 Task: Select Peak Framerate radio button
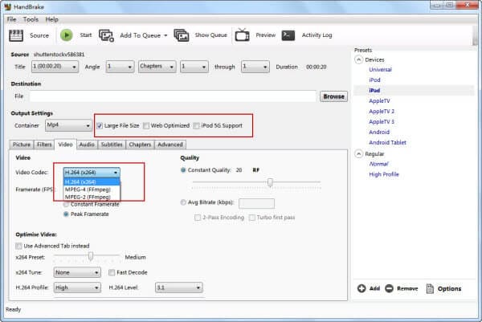coord(66,214)
